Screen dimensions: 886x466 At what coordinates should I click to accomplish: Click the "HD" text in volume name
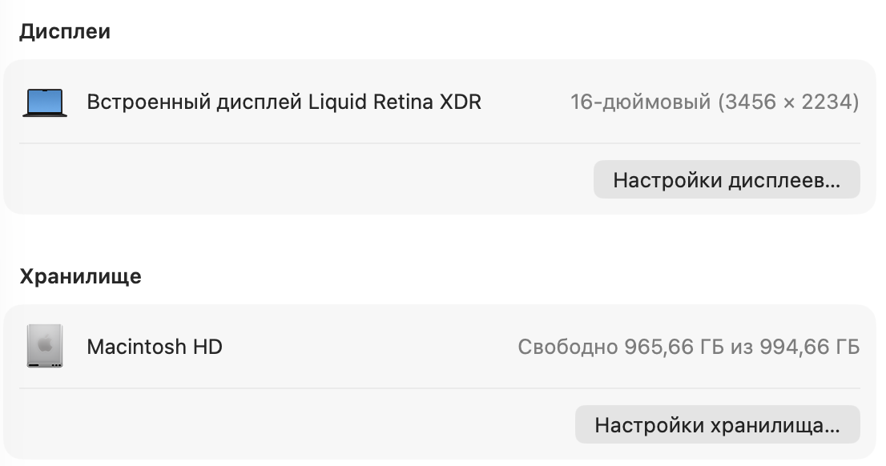[x=207, y=347]
